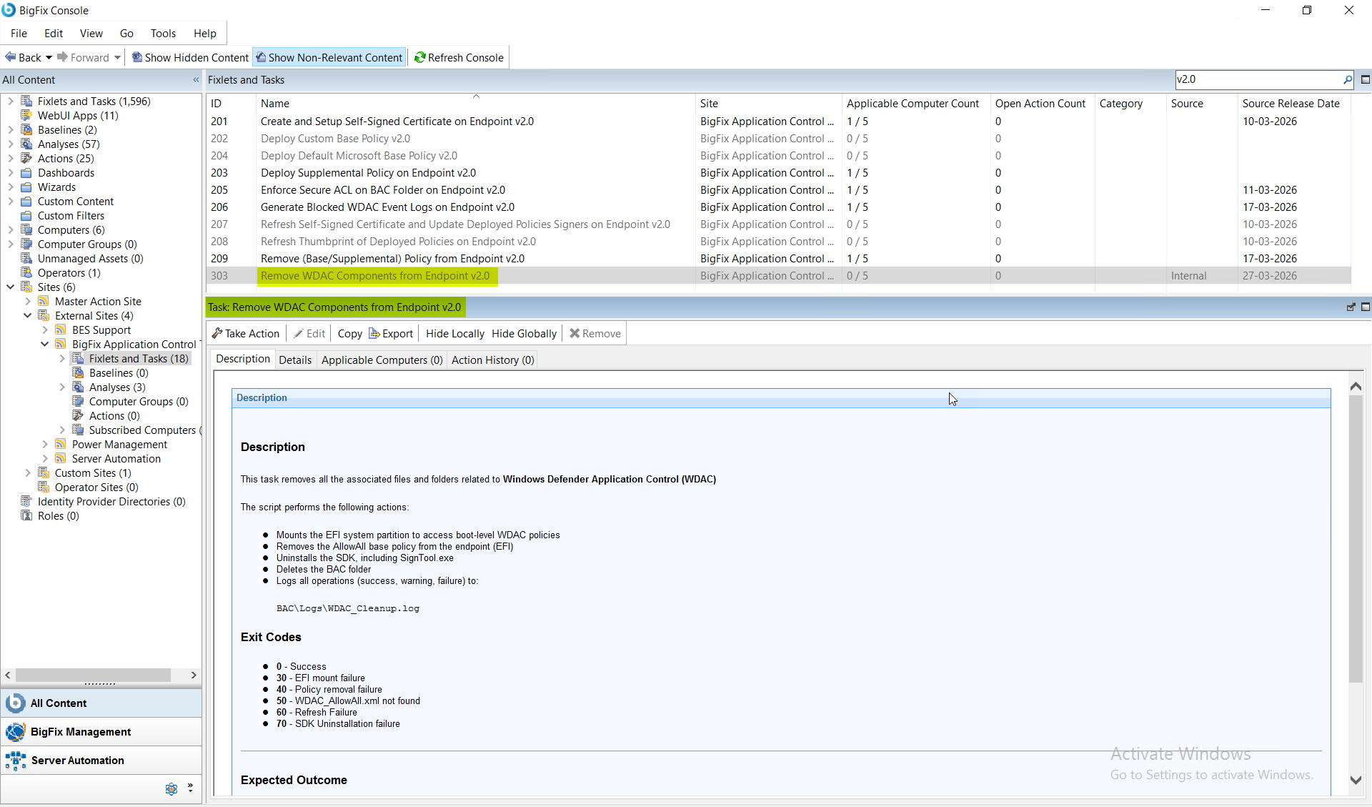Viewport: 1372px width, 807px height.
Task: Select the Server Automation sidebar icon
Action: [x=15, y=760]
